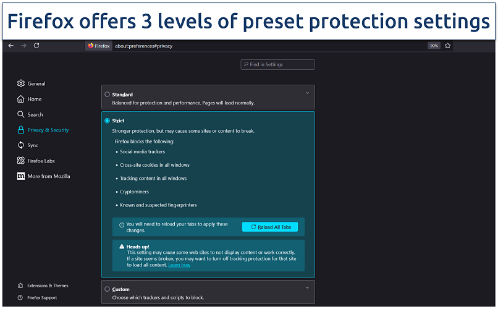Bookmark this page with the star icon
498x309 pixels.
click(448, 46)
